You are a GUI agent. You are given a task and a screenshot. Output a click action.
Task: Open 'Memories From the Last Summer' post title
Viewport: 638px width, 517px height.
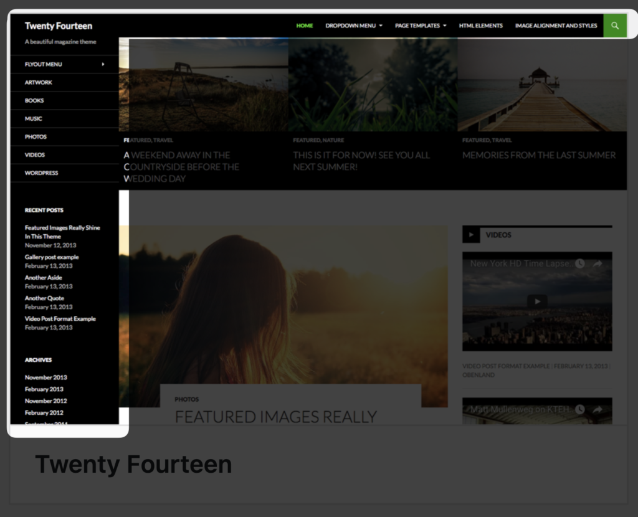[x=539, y=155]
